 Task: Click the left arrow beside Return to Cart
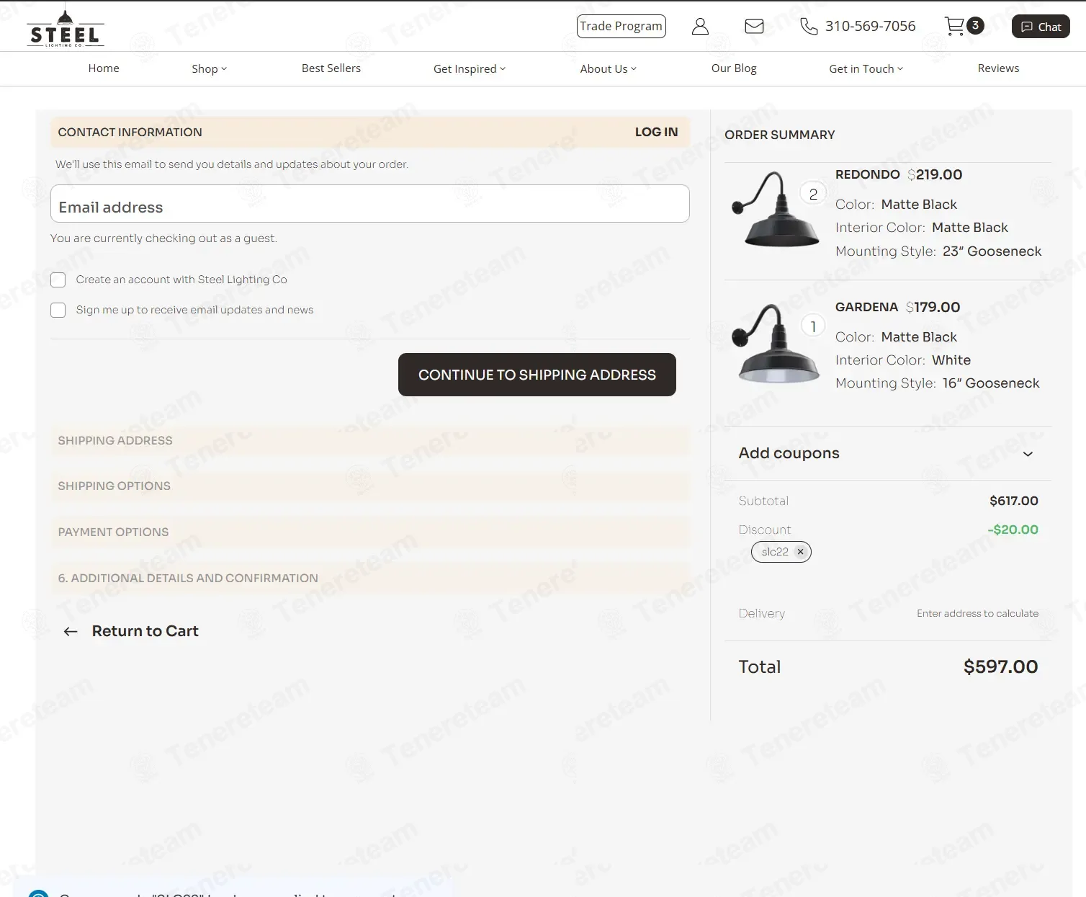click(x=71, y=632)
